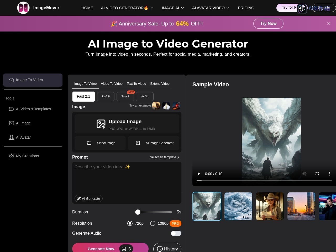
Task: Open AI Video & Templates tool
Action: [30, 109]
